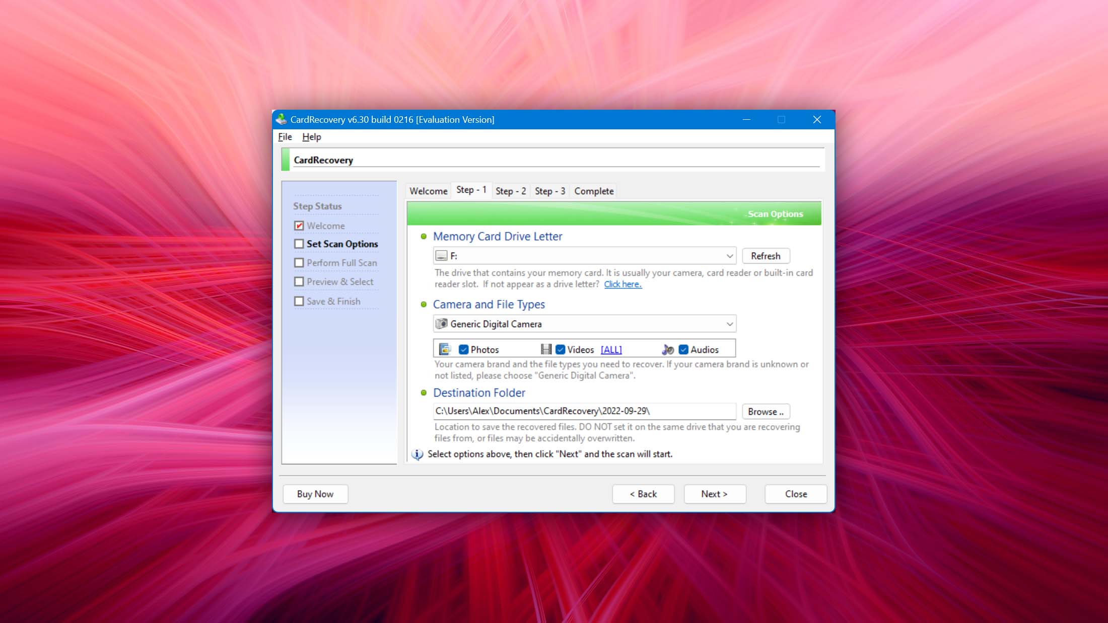Viewport: 1108px width, 623px height.
Task: Open the Help menu
Action: (311, 137)
